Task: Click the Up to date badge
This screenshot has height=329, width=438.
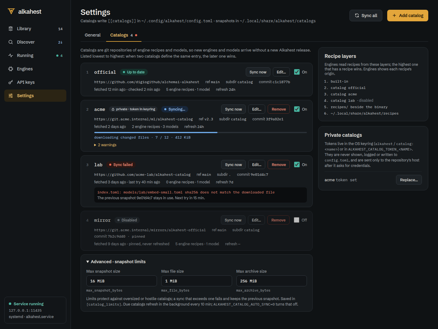Action: coord(134,72)
